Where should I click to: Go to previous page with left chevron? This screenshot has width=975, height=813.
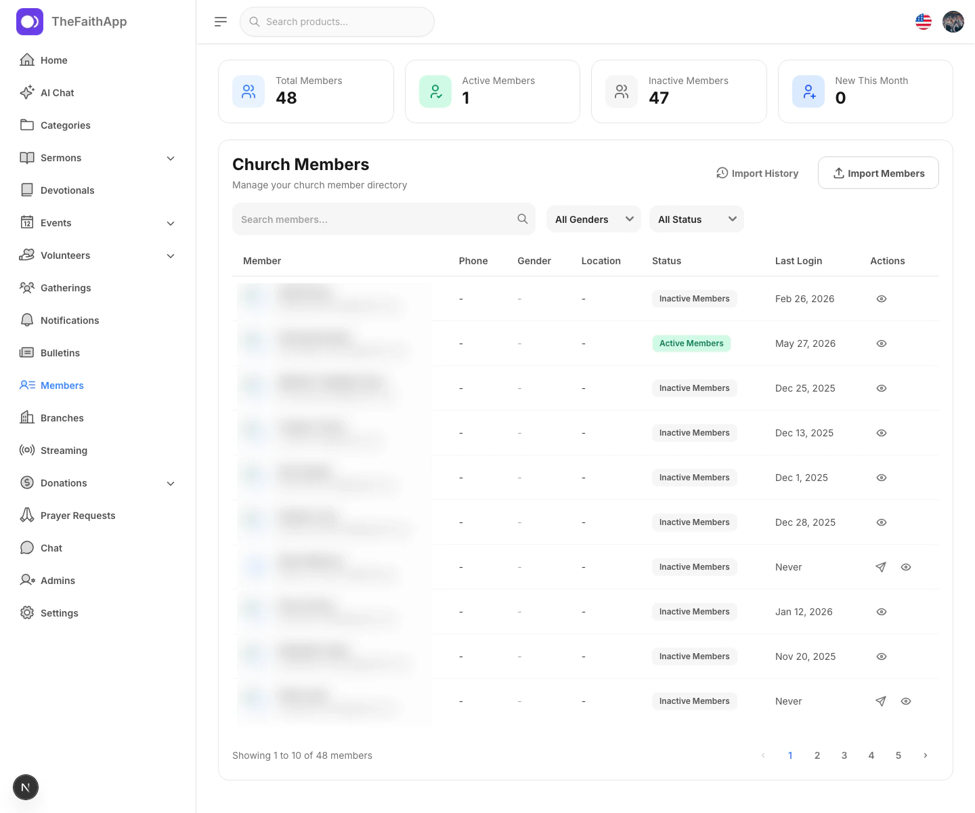pyautogui.click(x=763, y=755)
